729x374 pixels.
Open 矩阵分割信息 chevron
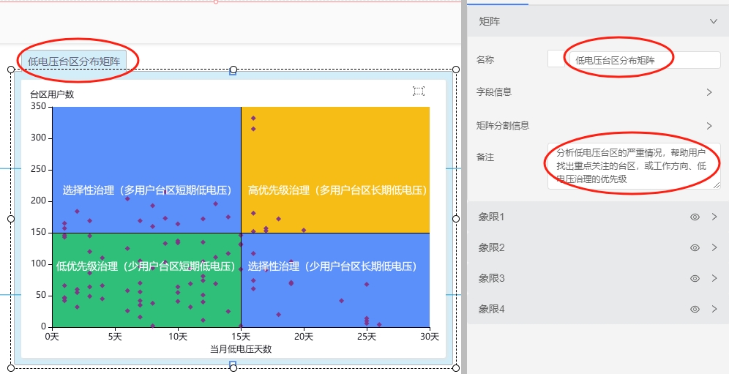coord(709,126)
